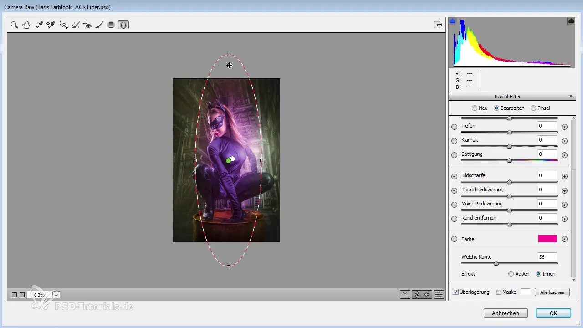The image size is (583, 328).
Task: Increase Rauschreduzierung with the plus icon
Action: [564, 190]
